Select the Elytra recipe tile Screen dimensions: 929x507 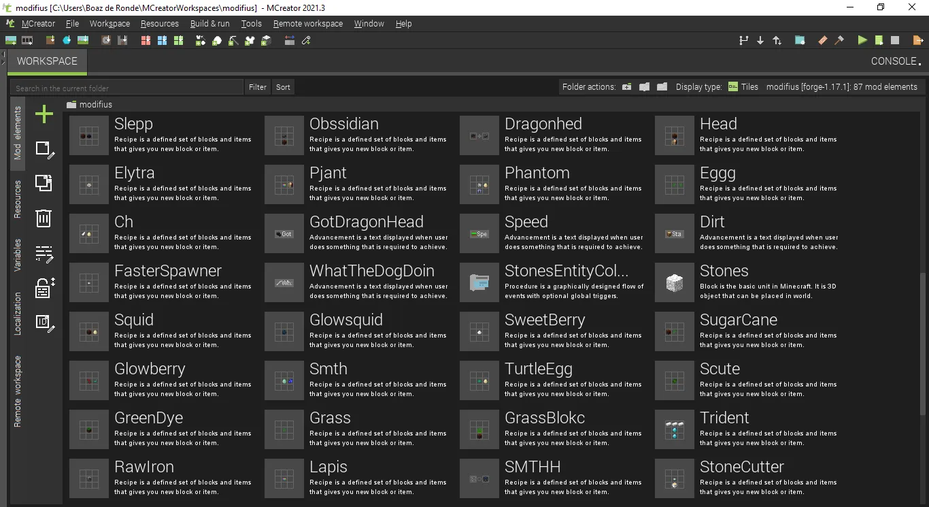pos(162,184)
